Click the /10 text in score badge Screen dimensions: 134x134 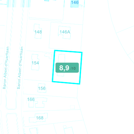click(73, 68)
